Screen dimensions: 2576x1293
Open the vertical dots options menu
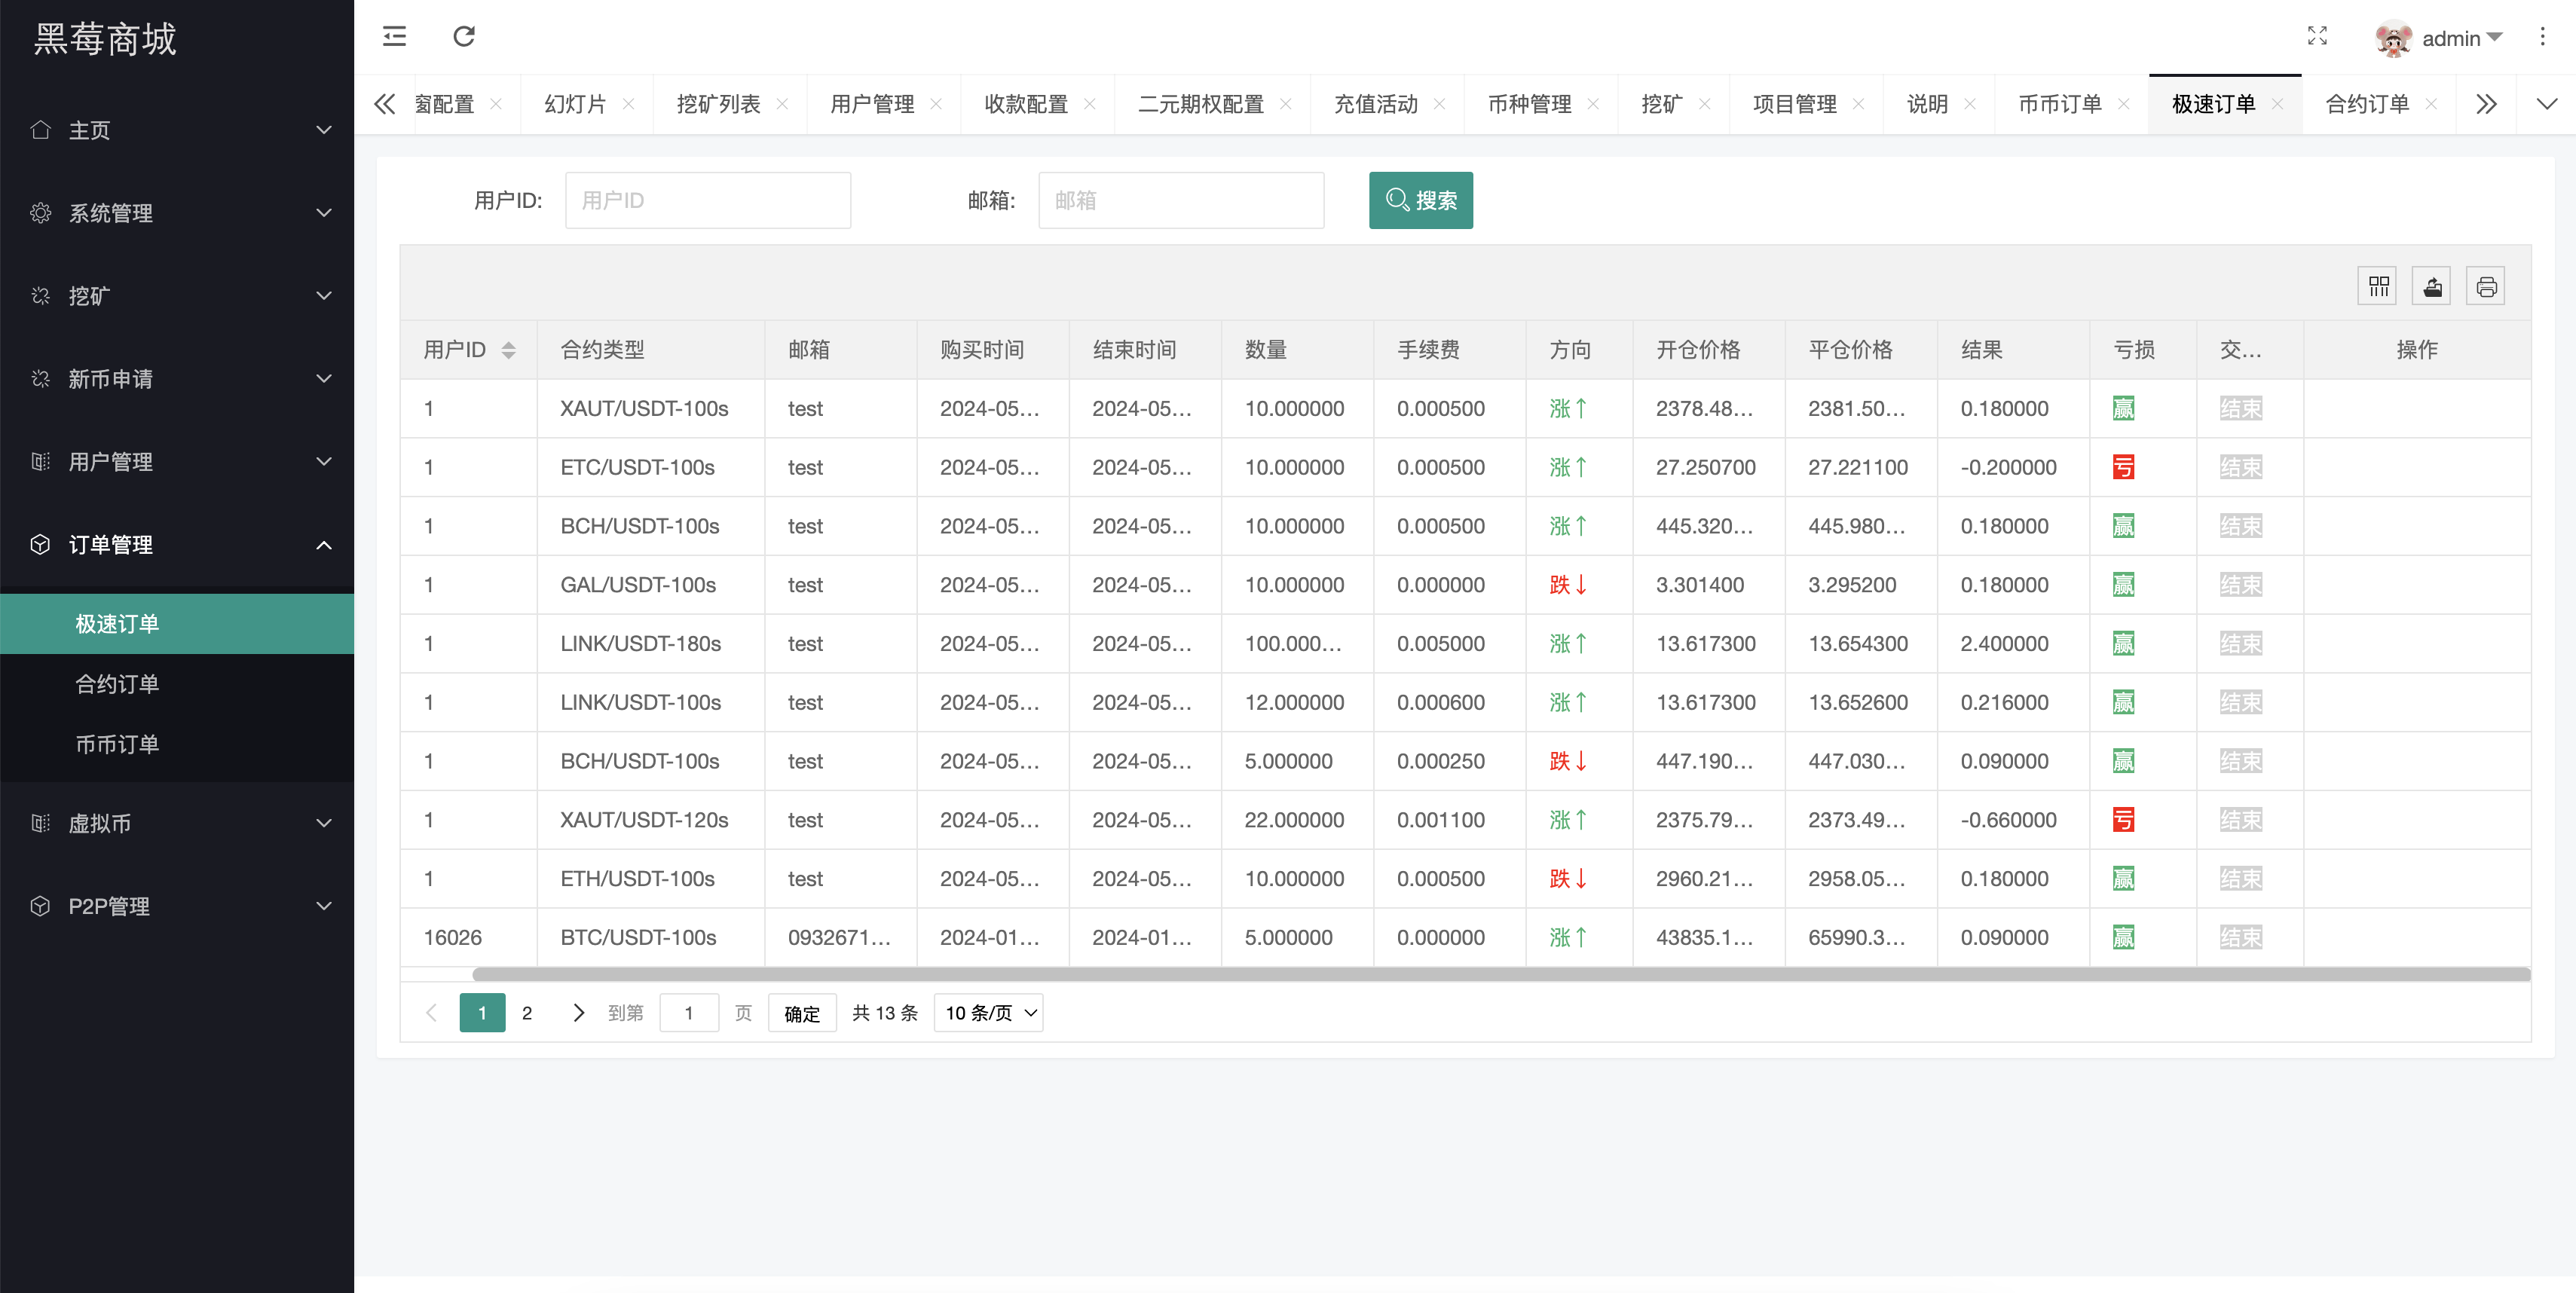(2543, 36)
